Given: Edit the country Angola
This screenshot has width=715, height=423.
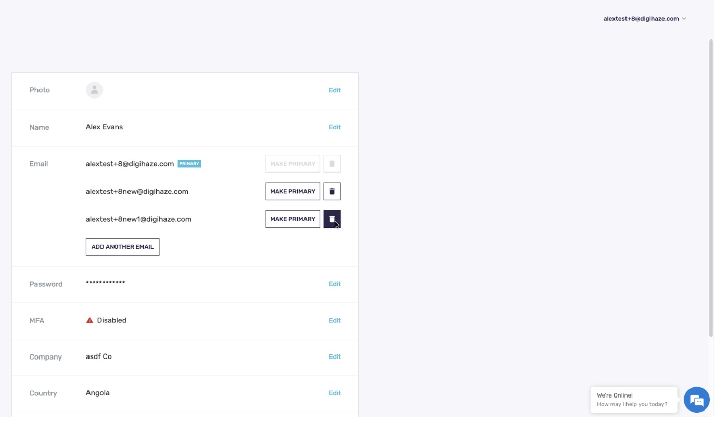Looking at the screenshot, I should tap(335, 393).
